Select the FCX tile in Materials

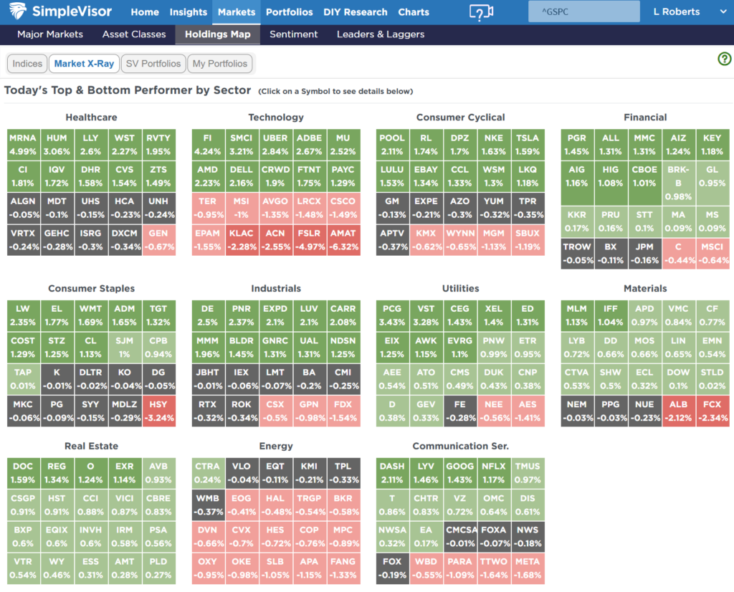712,411
